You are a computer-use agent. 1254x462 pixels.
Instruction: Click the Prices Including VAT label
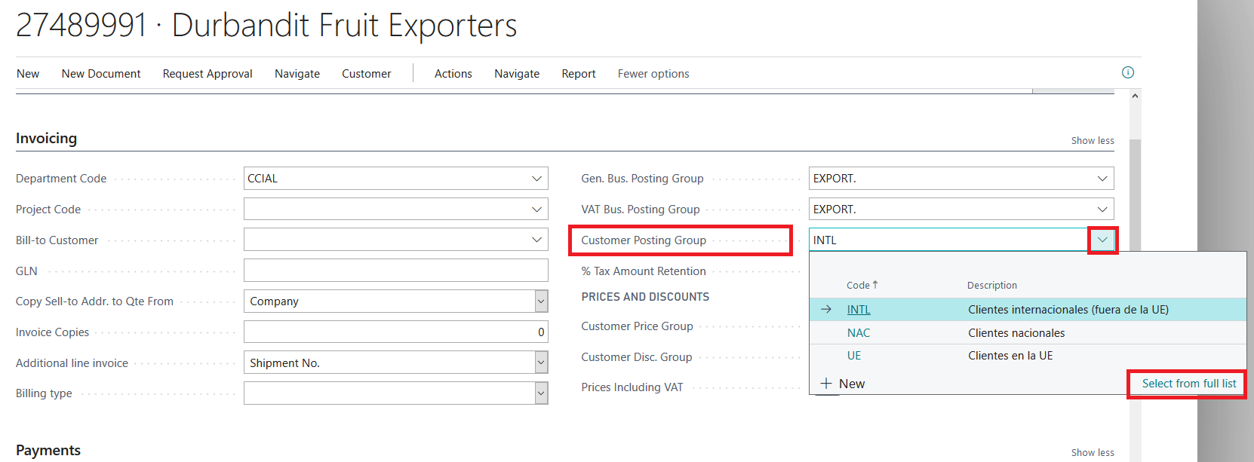(x=632, y=387)
